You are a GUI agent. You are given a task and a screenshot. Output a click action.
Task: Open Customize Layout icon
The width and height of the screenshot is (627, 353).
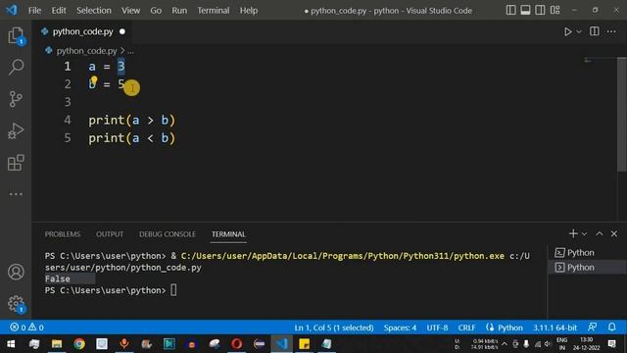coord(555,10)
